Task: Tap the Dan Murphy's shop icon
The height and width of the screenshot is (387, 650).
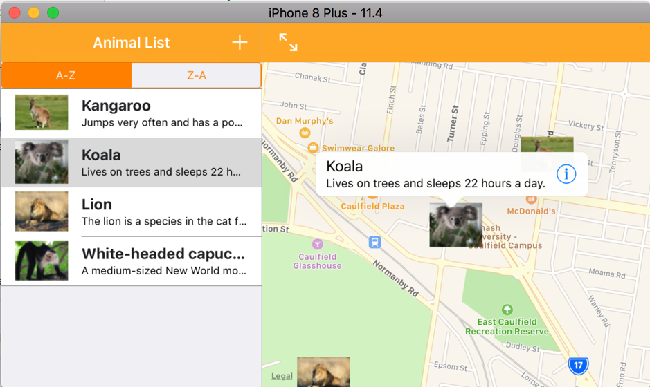Action: [x=305, y=133]
